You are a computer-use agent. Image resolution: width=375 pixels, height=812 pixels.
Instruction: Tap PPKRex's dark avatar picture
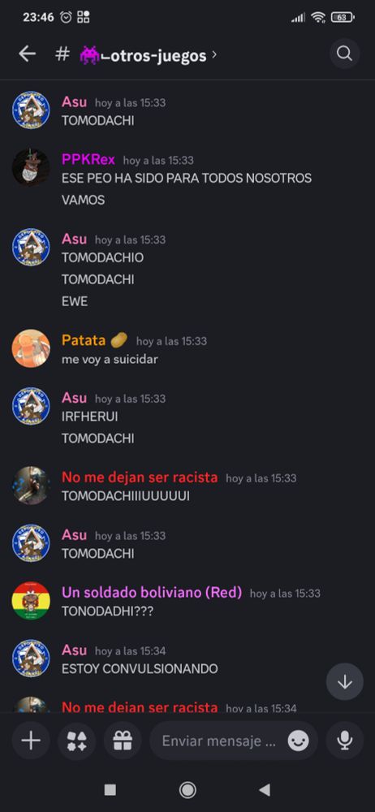[31, 167]
